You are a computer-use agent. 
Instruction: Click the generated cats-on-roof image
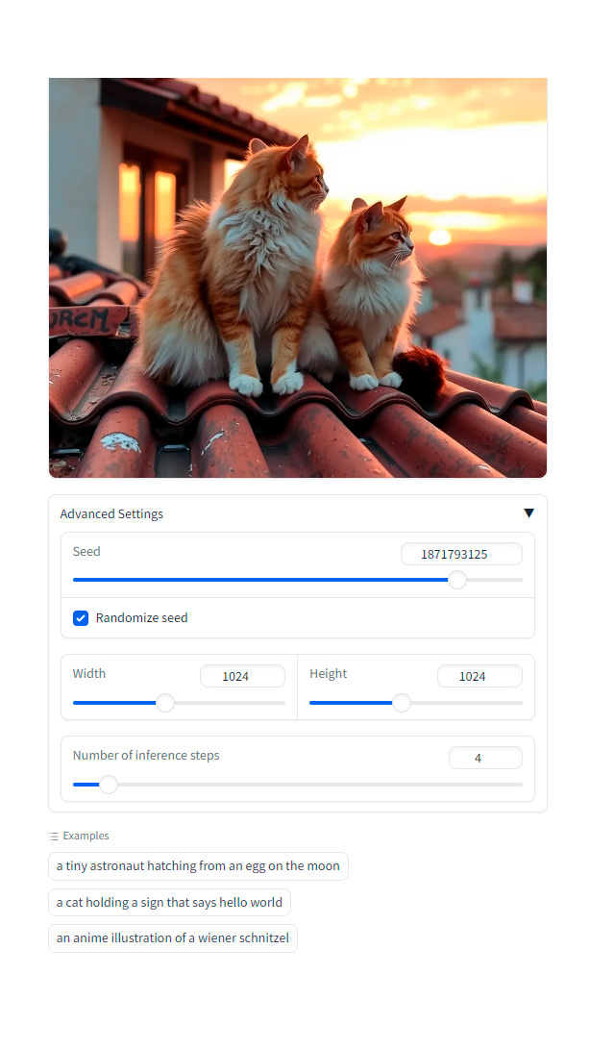point(298,278)
